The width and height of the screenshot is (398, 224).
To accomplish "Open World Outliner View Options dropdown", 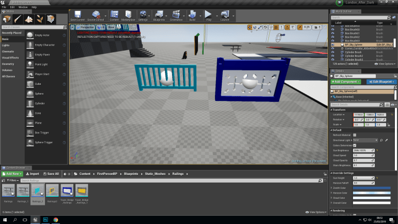I will (385, 64).
